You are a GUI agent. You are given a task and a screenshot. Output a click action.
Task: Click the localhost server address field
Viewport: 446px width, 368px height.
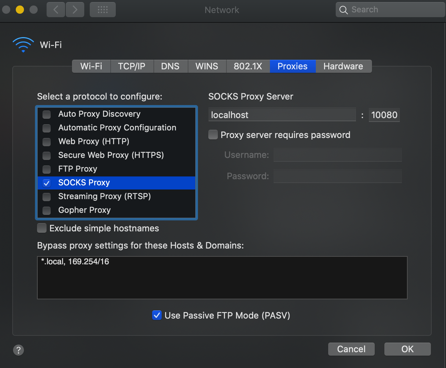pos(282,115)
